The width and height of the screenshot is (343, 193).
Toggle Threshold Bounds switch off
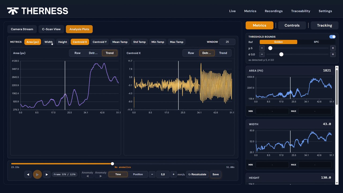click(x=332, y=37)
